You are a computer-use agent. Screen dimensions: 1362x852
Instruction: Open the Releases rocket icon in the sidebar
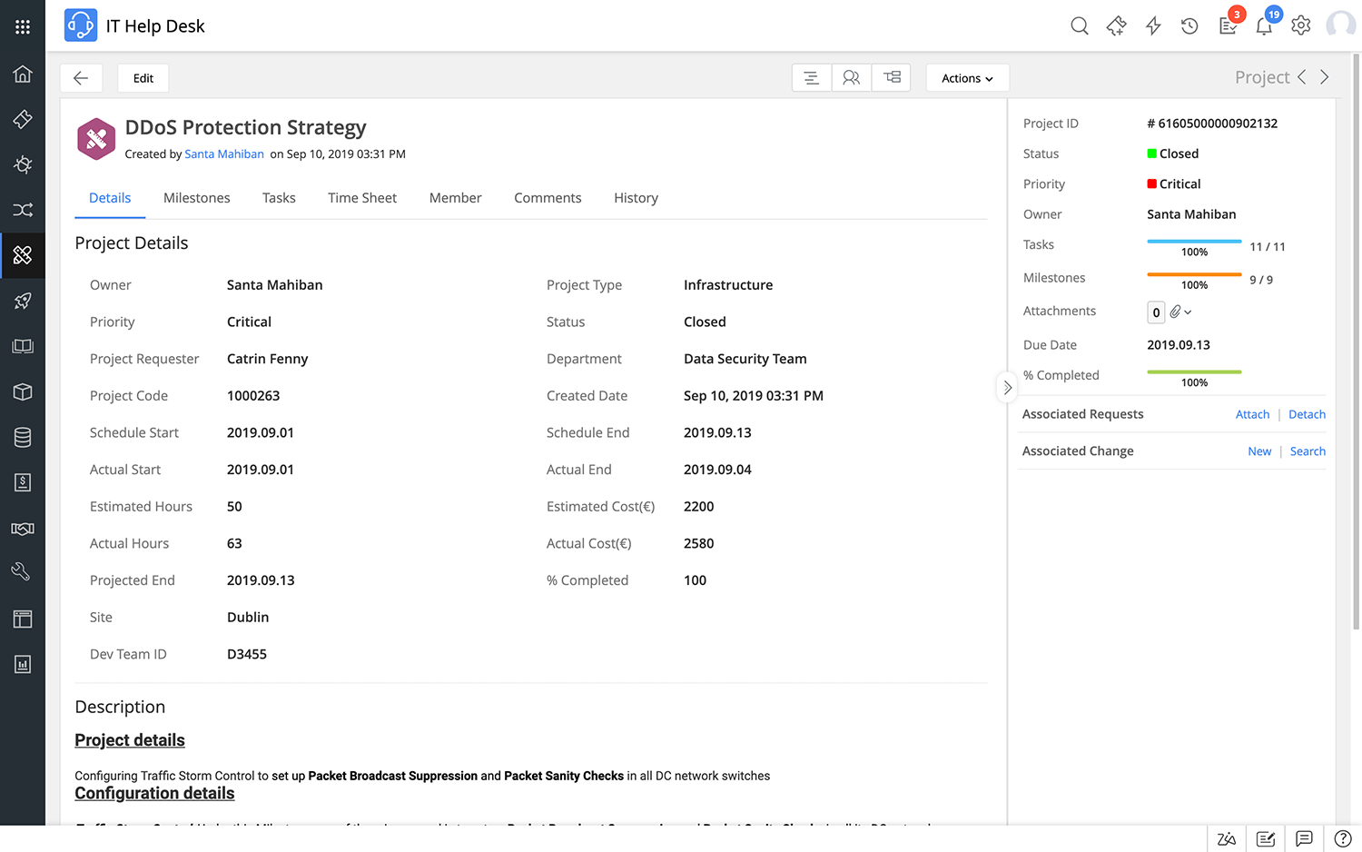pyautogui.click(x=23, y=301)
